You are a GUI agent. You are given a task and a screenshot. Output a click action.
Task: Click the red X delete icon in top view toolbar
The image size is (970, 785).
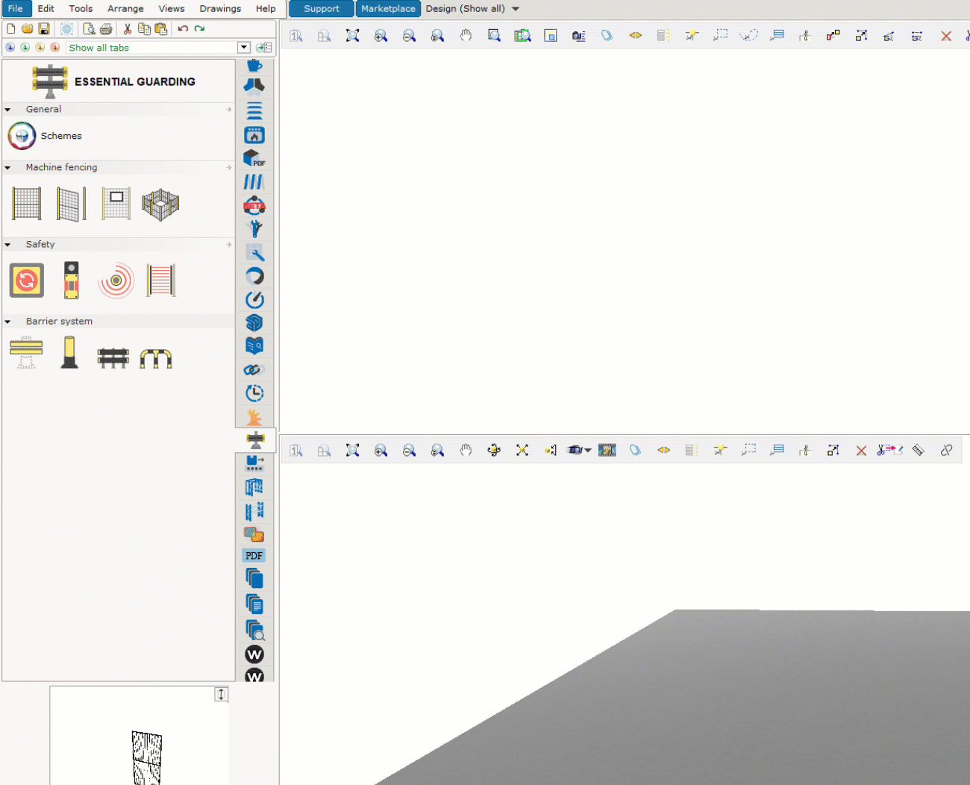(946, 36)
